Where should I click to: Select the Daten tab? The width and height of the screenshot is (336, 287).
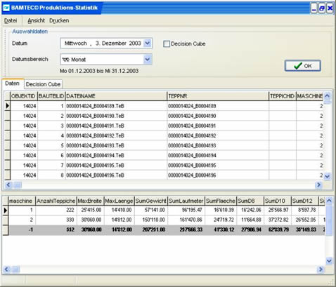13,84
